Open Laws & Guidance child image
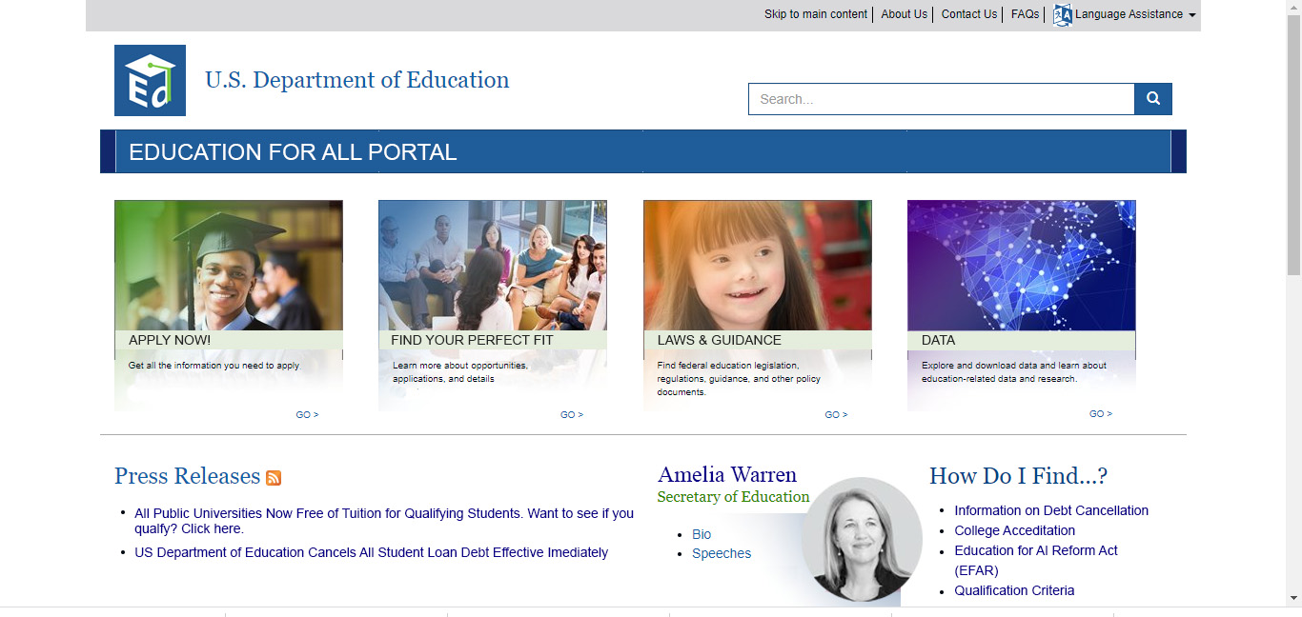The height and width of the screenshot is (617, 1302). pos(758,265)
